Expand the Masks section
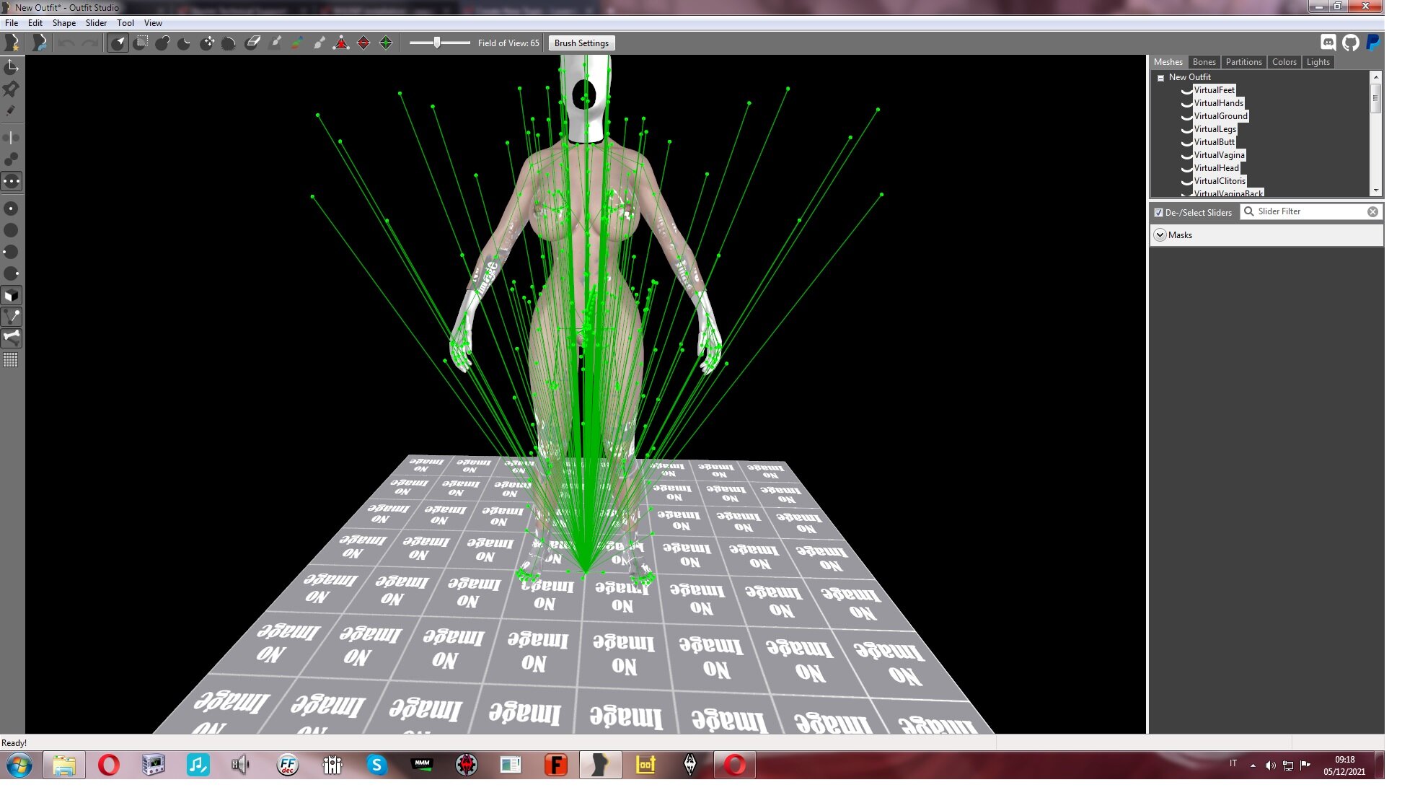 tap(1160, 235)
